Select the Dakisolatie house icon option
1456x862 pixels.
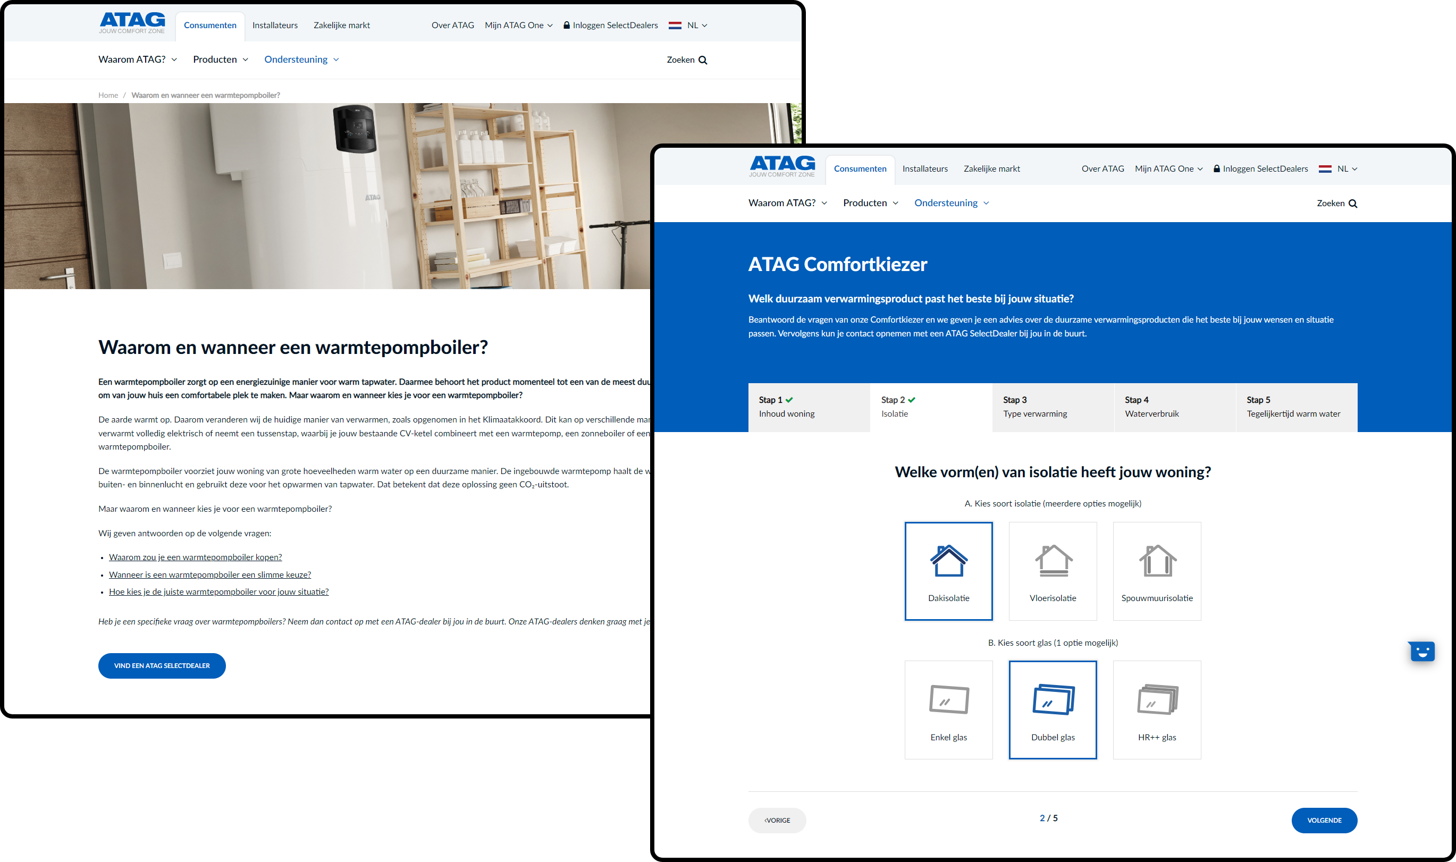coord(948,570)
